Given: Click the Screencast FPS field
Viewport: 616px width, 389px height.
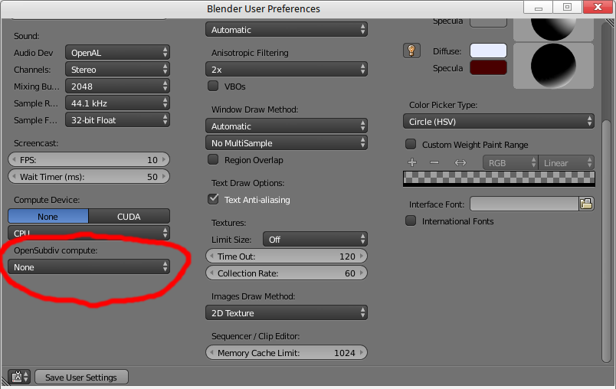Looking at the screenshot, I should pyautogui.click(x=89, y=160).
